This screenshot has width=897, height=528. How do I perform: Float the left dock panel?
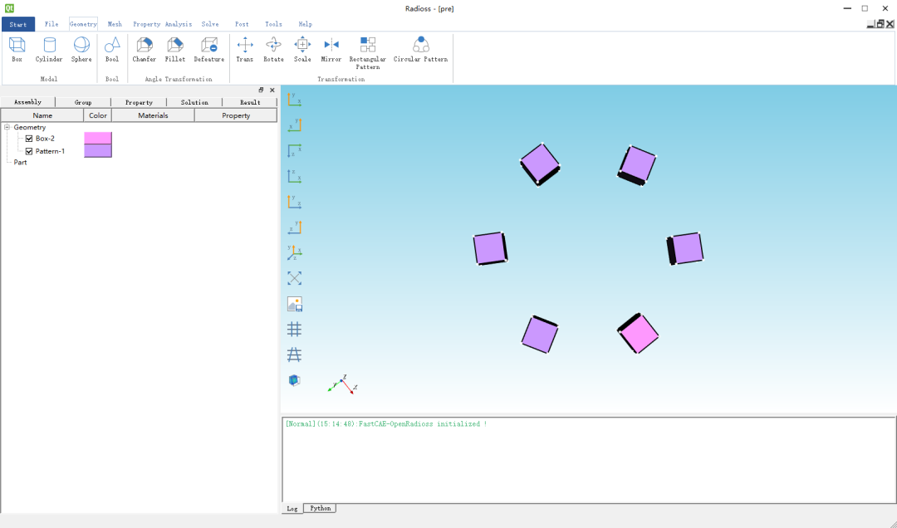(261, 90)
